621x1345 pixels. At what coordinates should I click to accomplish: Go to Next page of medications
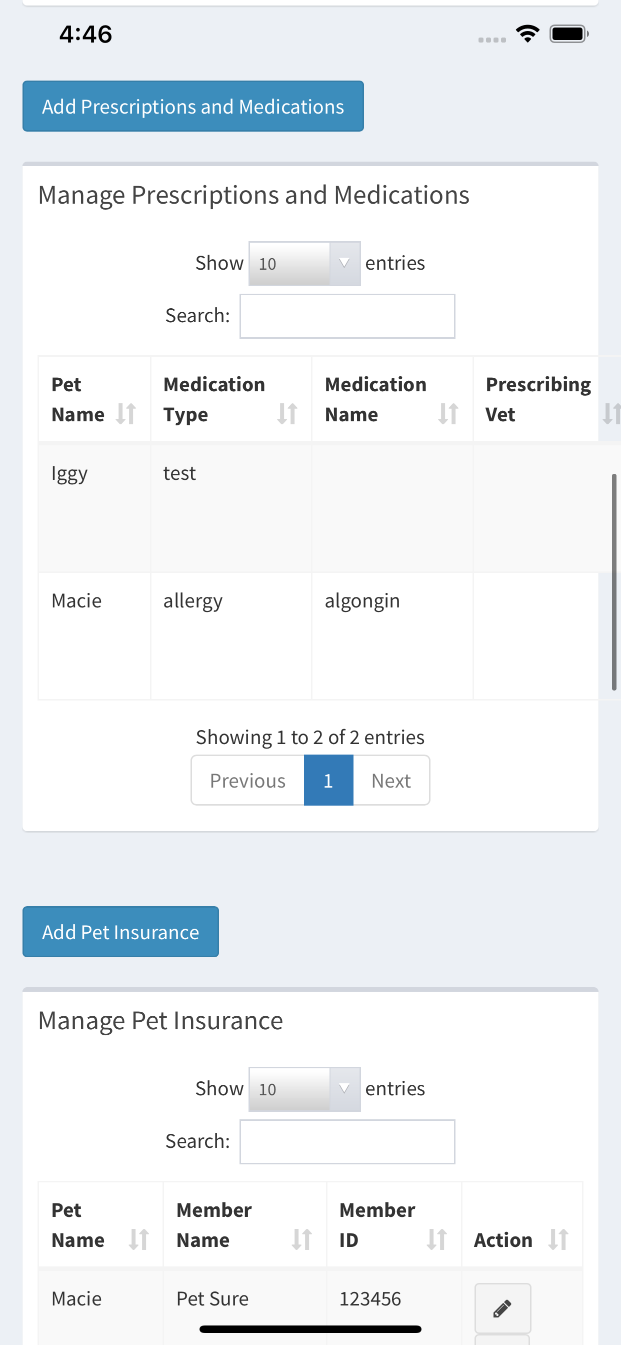(391, 780)
